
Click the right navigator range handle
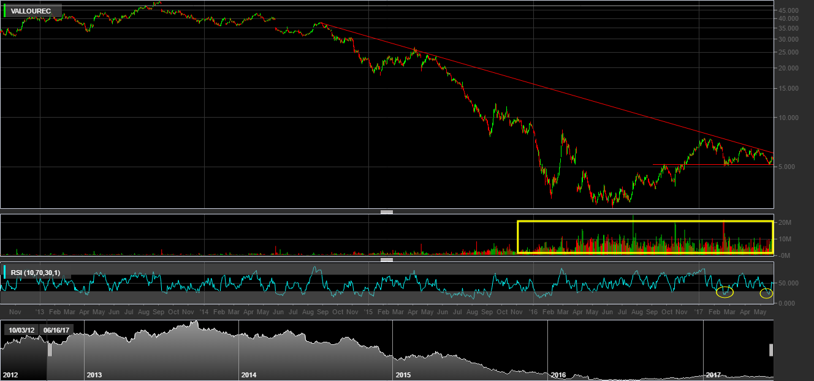771,350
